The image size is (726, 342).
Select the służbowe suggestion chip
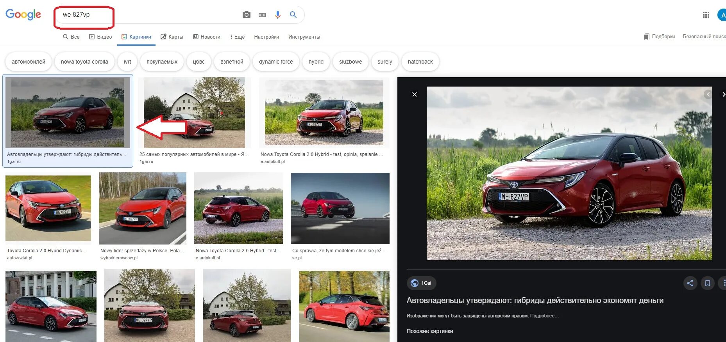(350, 62)
